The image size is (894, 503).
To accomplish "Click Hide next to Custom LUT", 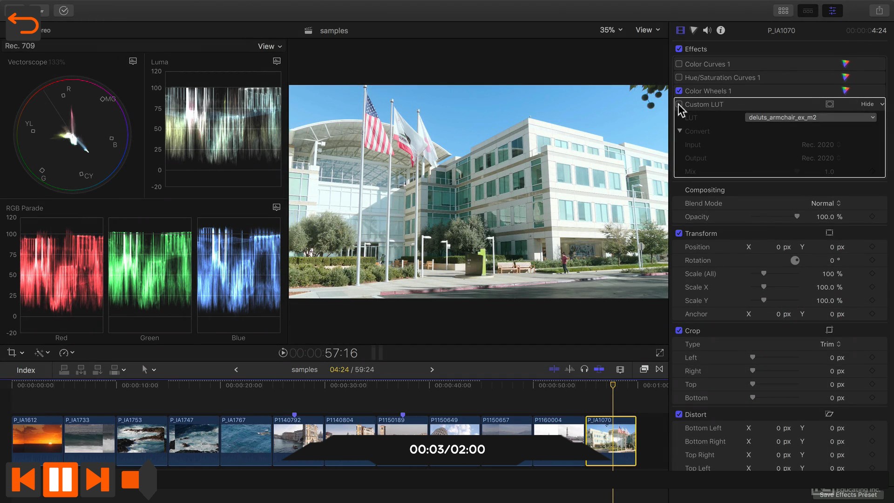I will click(x=867, y=104).
